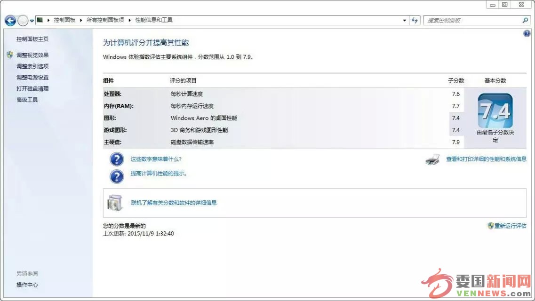Image resolution: width=535 pixels, height=301 pixels.
Task: Click the software box icon
Action: (115, 203)
